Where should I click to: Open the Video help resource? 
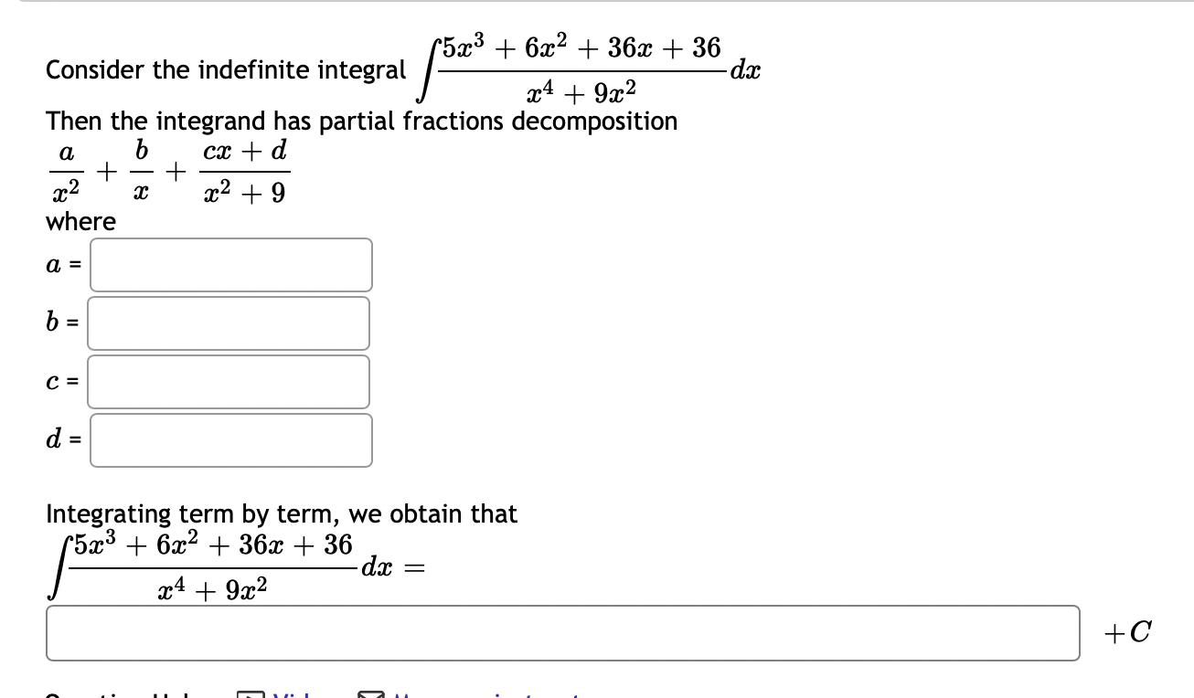293,693
